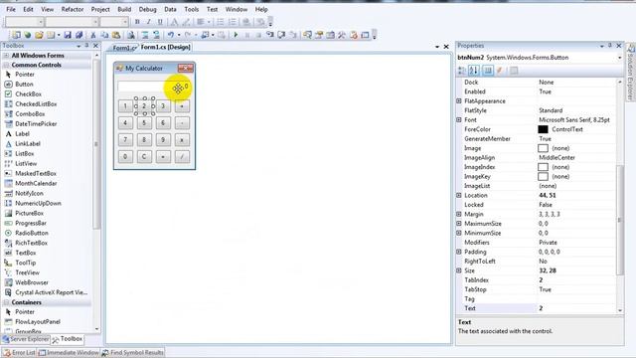The width and height of the screenshot is (636, 358).
Task: Click the Underline formatting icon
Action: point(160,22)
